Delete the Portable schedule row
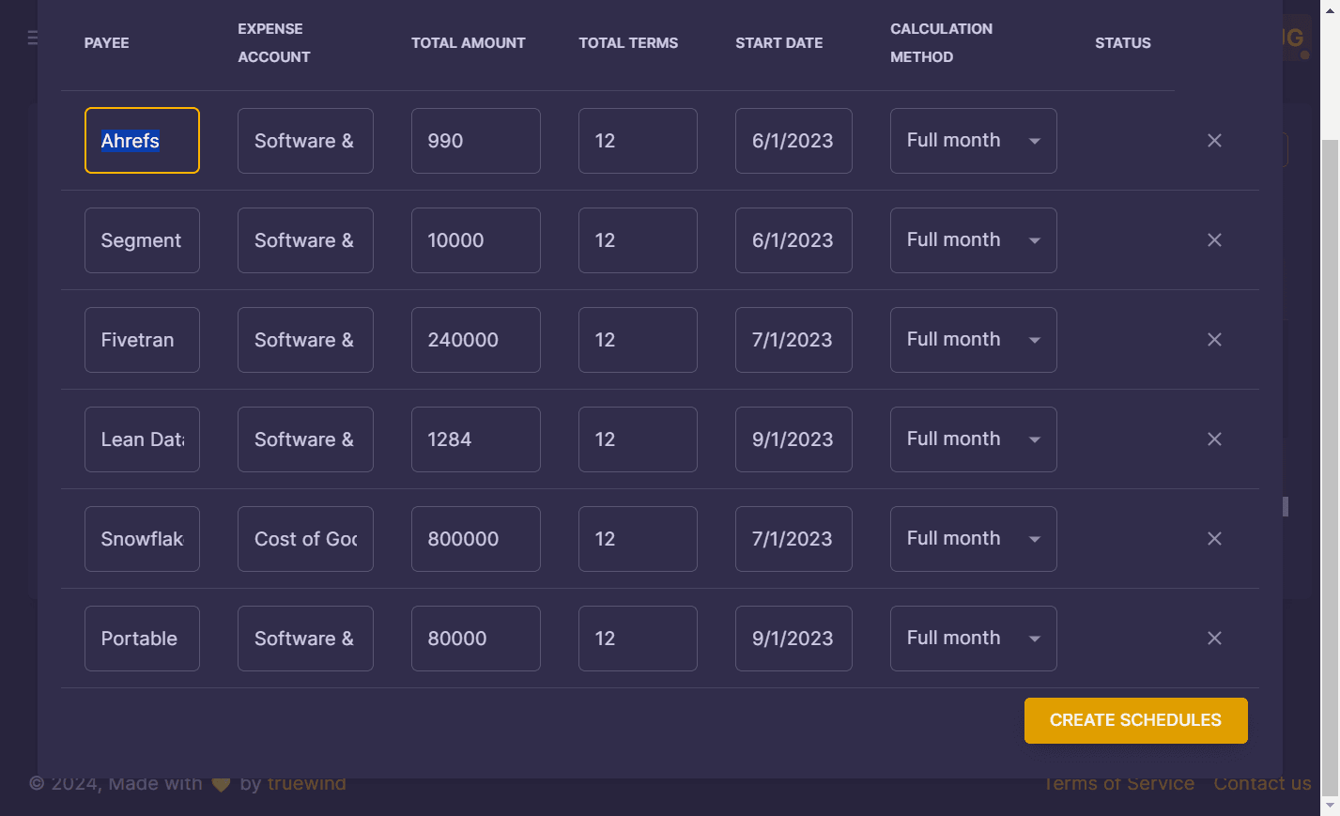This screenshot has width=1340, height=816. [x=1214, y=639]
